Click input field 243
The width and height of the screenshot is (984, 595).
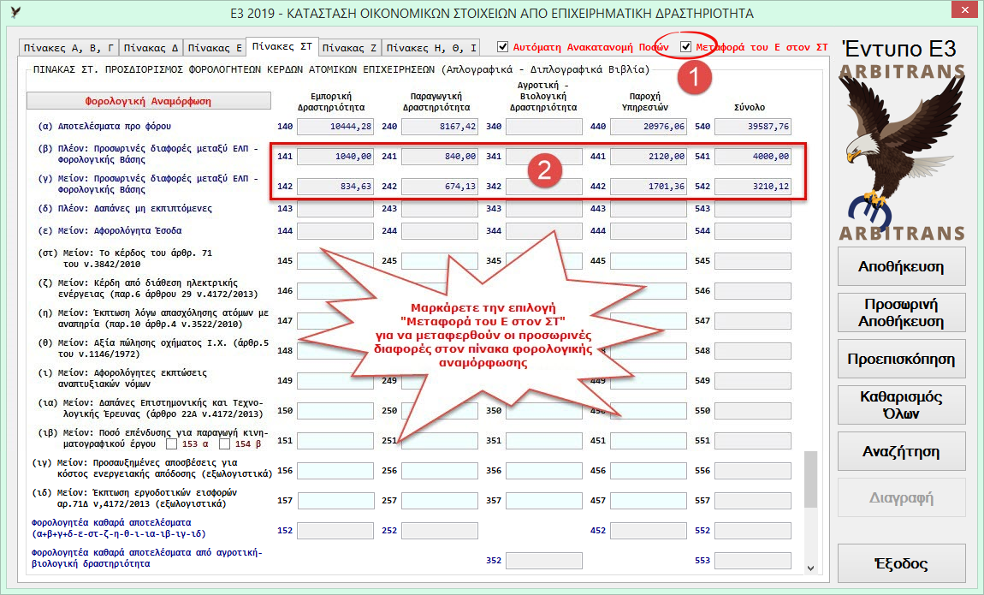point(440,209)
